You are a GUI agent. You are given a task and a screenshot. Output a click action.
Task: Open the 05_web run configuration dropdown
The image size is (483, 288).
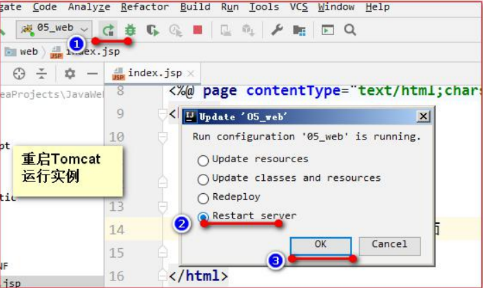tap(54, 30)
